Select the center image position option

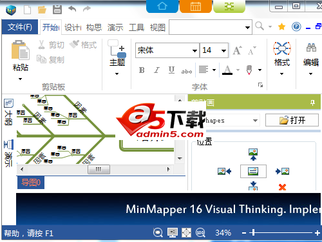pyautogui.click(x=253, y=171)
